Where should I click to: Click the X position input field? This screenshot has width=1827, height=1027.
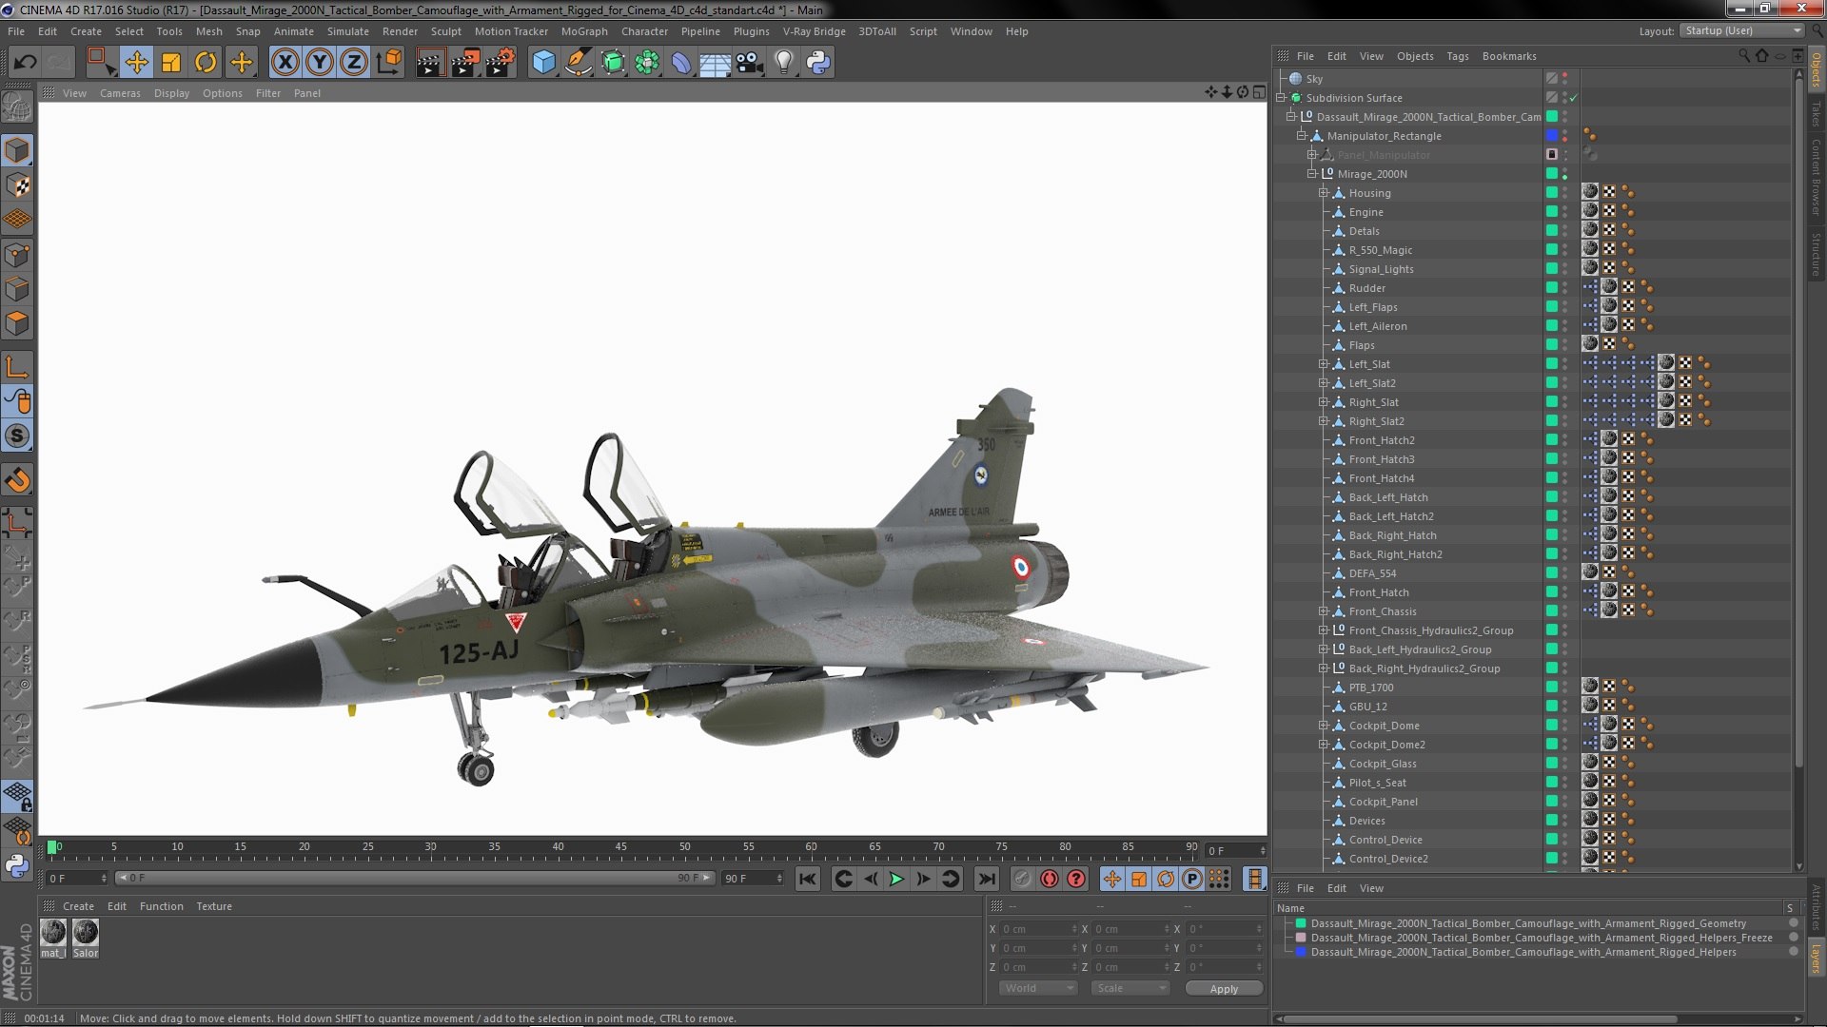point(1038,929)
